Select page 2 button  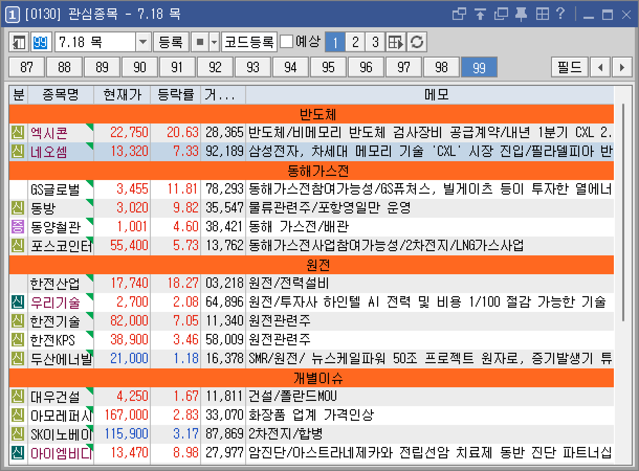coord(355,42)
